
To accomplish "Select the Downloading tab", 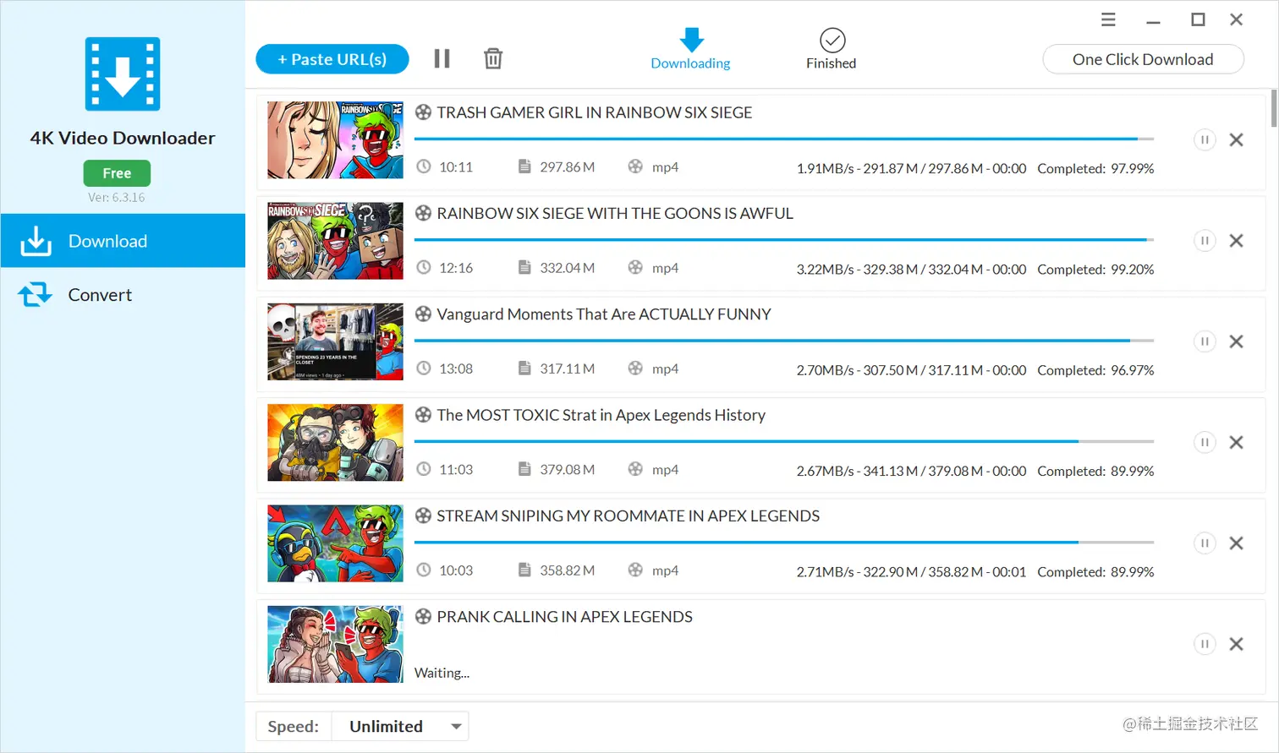I will 689,48.
